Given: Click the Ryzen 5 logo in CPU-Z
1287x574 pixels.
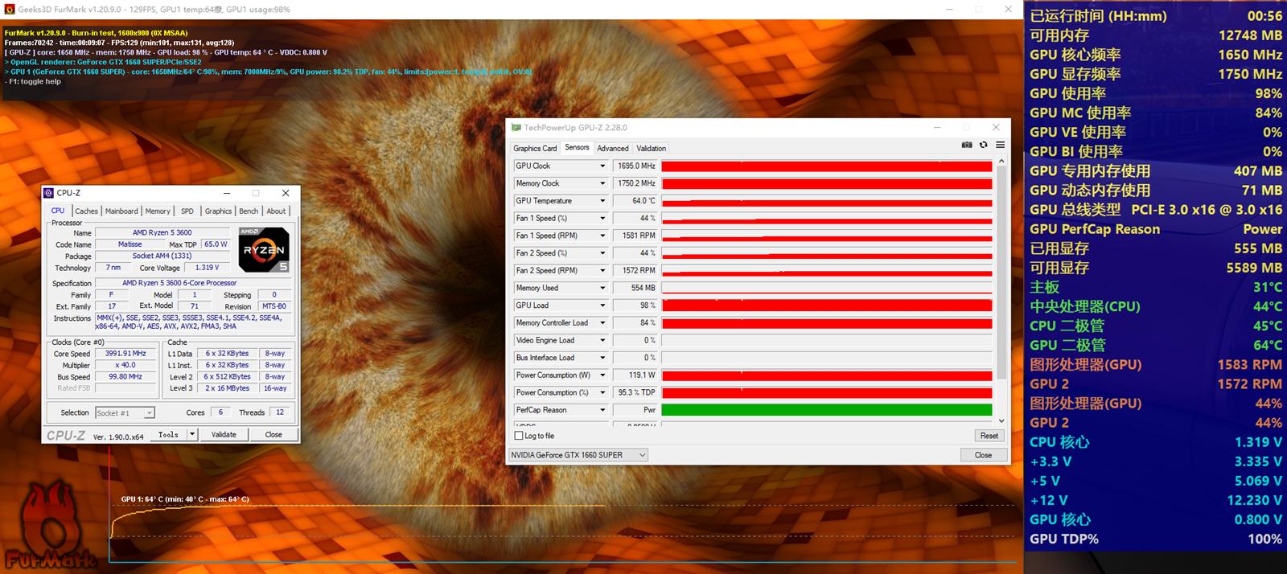Looking at the screenshot, I should tap(264, 250).
